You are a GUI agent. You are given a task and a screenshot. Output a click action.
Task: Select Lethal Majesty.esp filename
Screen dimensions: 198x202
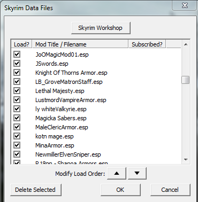click(60, 91)
